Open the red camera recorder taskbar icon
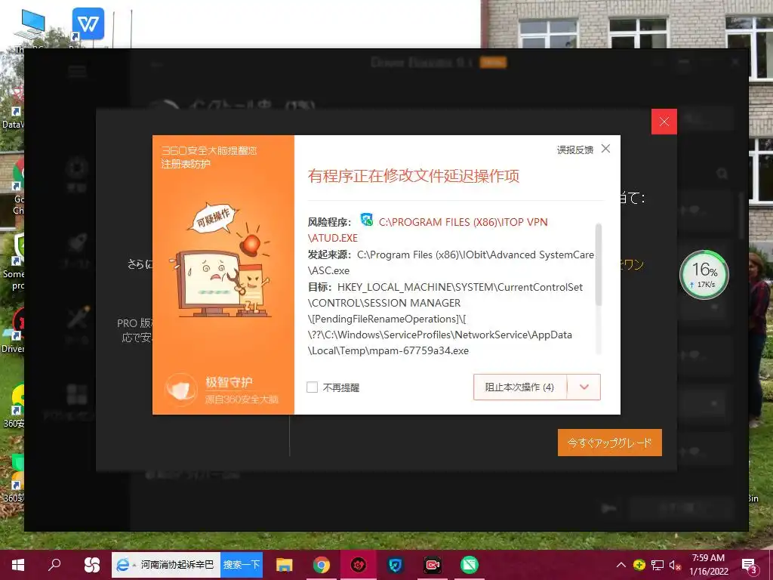Viewport: 773px width, 580px height. click(433, 565)
